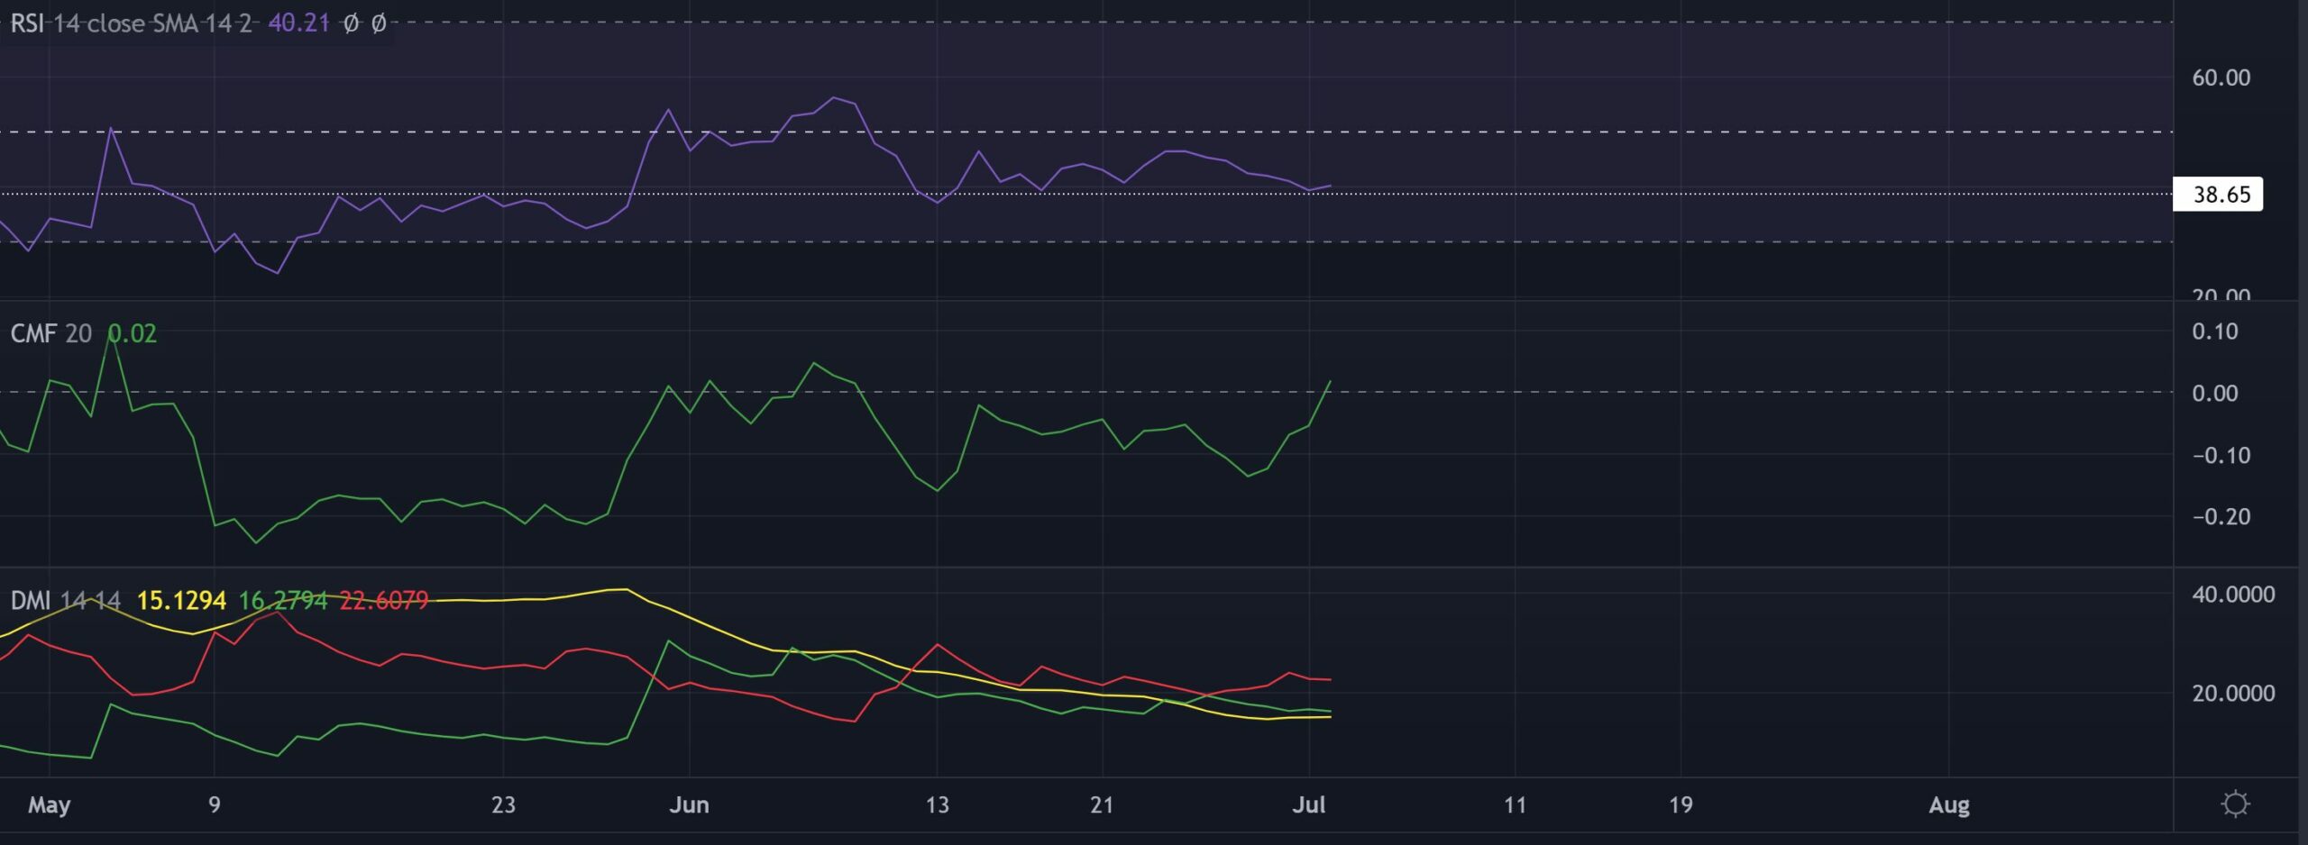Click the second Ø icon in RSI legend
This screenshot has height=845, width=2308.
click(379, 24)
